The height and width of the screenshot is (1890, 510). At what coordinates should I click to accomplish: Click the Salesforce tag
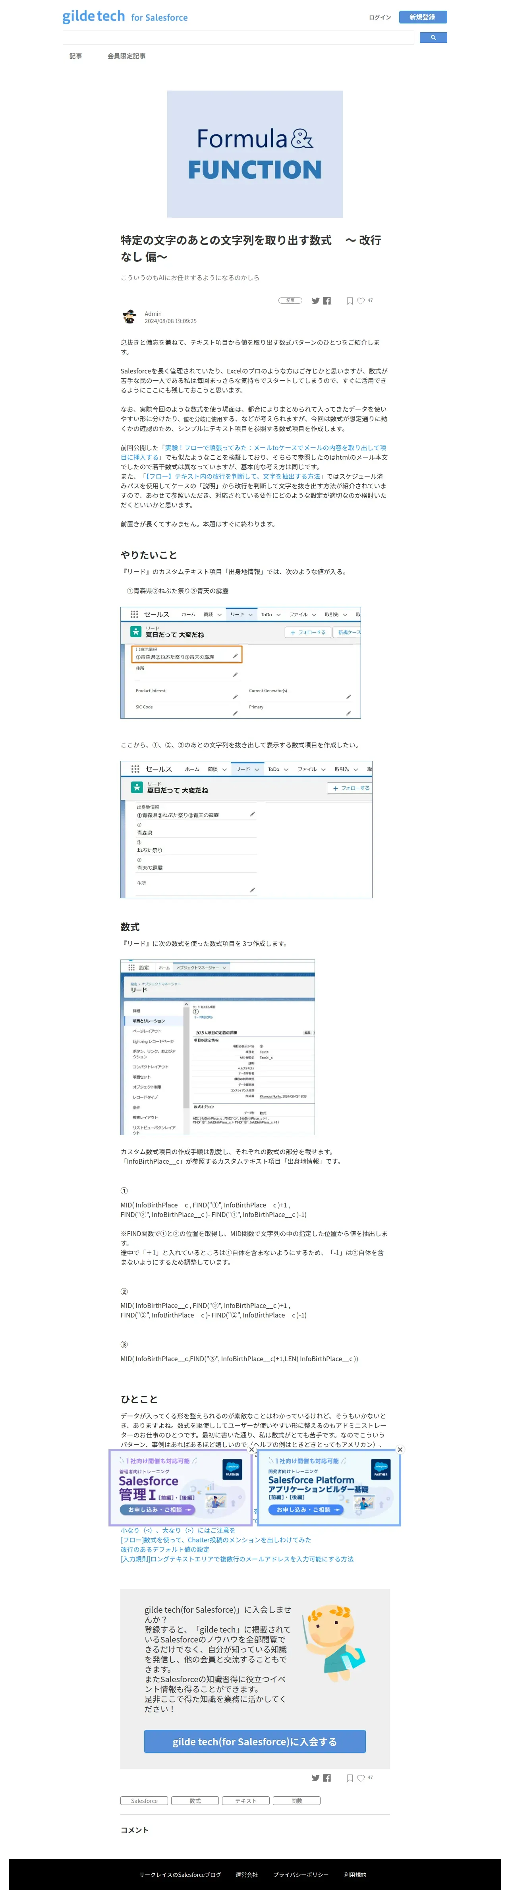[x=145, y=1801]
